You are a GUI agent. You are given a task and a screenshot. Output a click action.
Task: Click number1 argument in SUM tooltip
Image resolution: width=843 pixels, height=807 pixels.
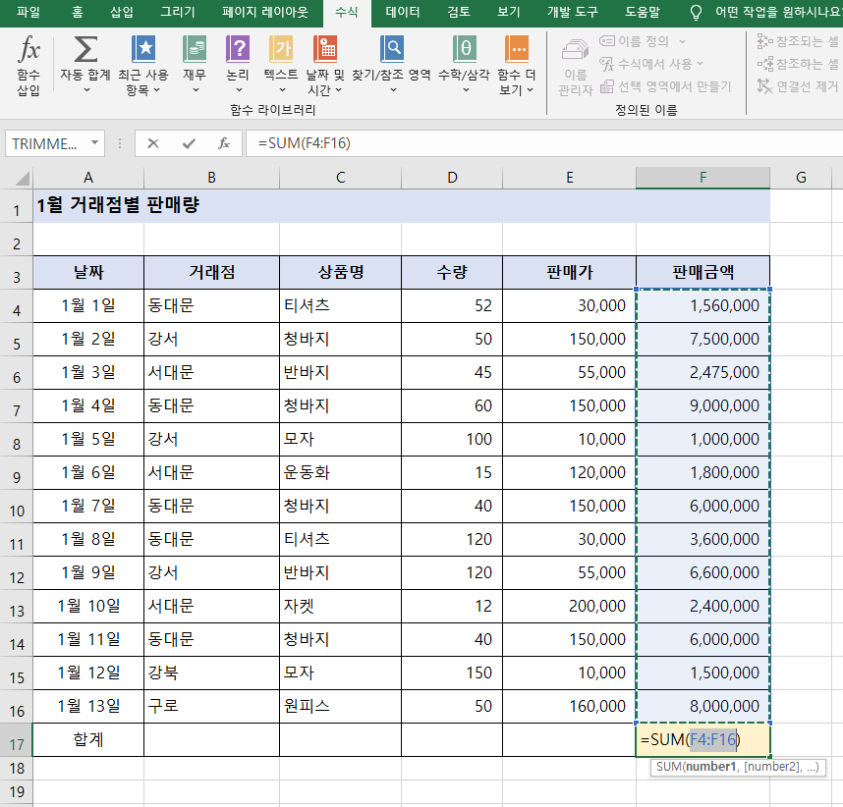tap(711, 767)
